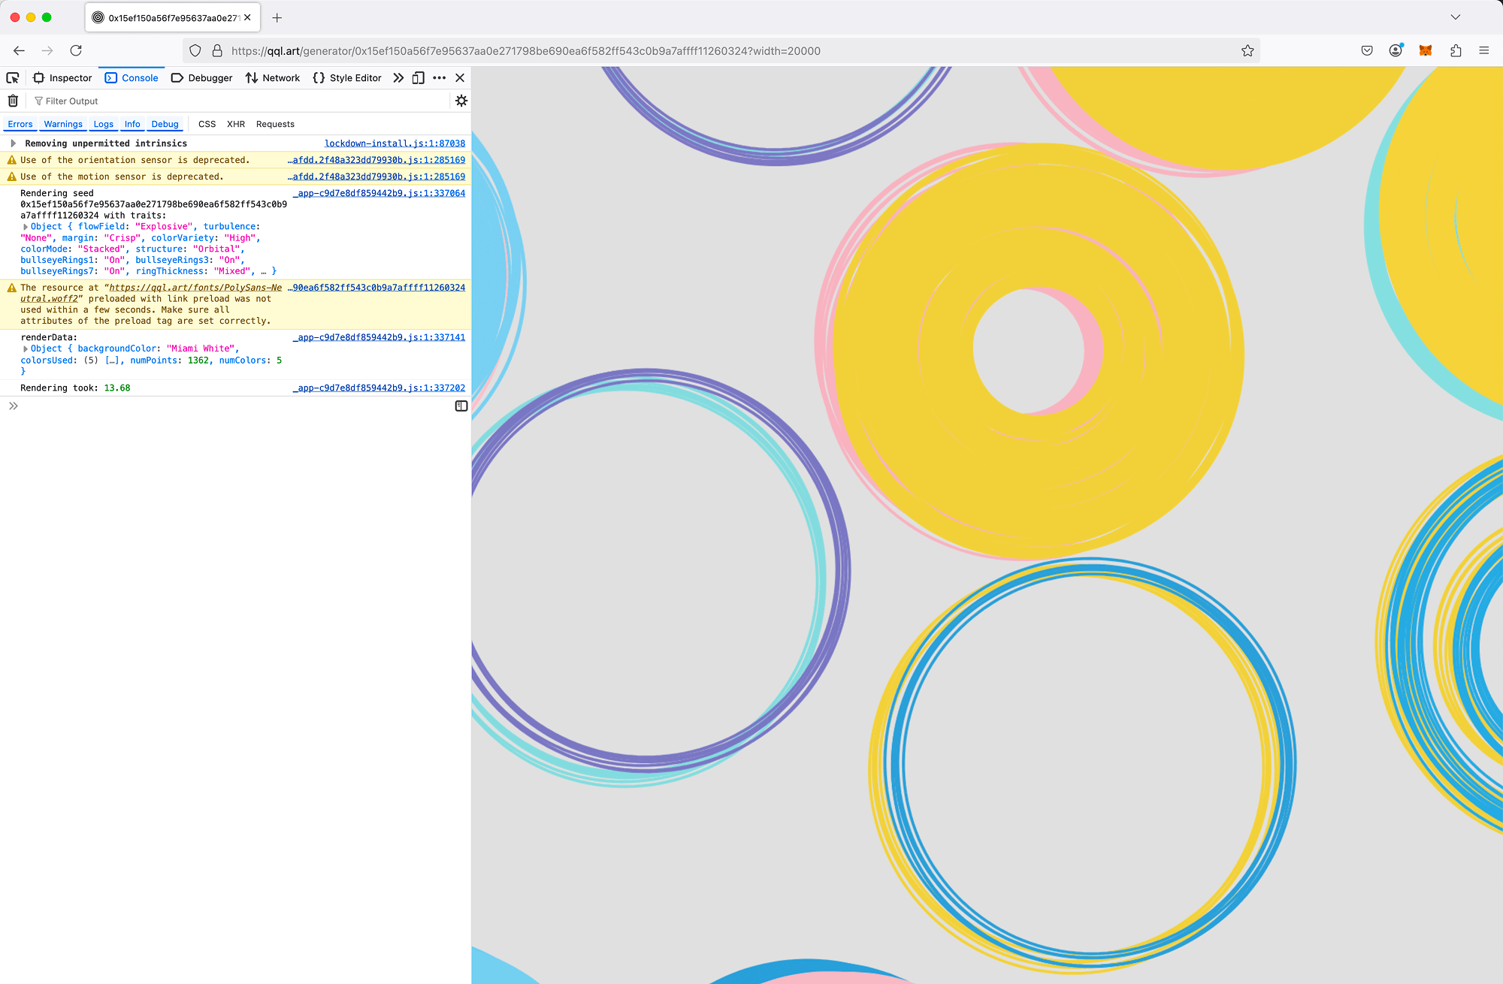This screenshot has width=1503, height=984.
Task: Toggle the split console sidebar icon
Action: [x=461, y=406]
